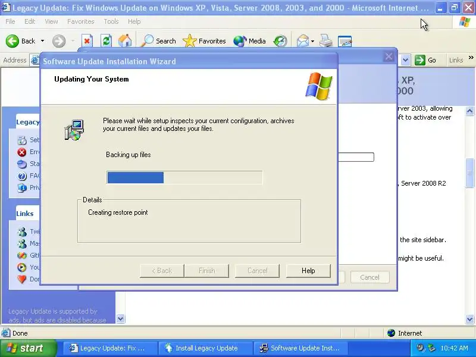Open the Search pane in toolbar
The image size is (476, 357).
click(x=158, y=41)
